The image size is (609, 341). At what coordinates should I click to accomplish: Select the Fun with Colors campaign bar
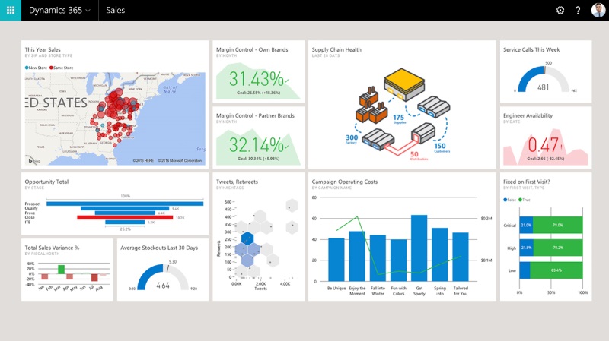(x=398, y=260)
